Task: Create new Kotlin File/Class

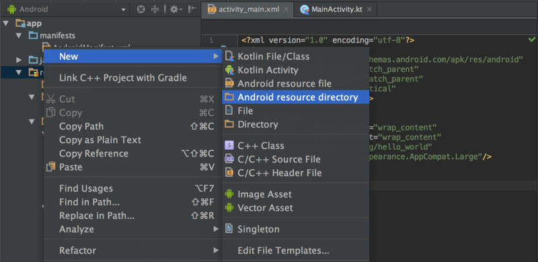Action: tap(296, 56)
